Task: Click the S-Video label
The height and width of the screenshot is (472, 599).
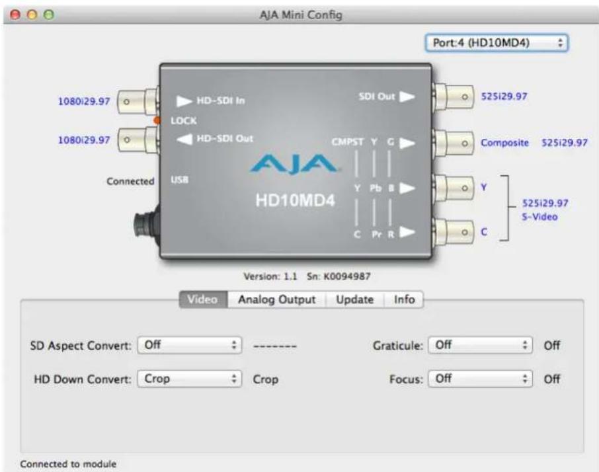Action: coord(539,217)
